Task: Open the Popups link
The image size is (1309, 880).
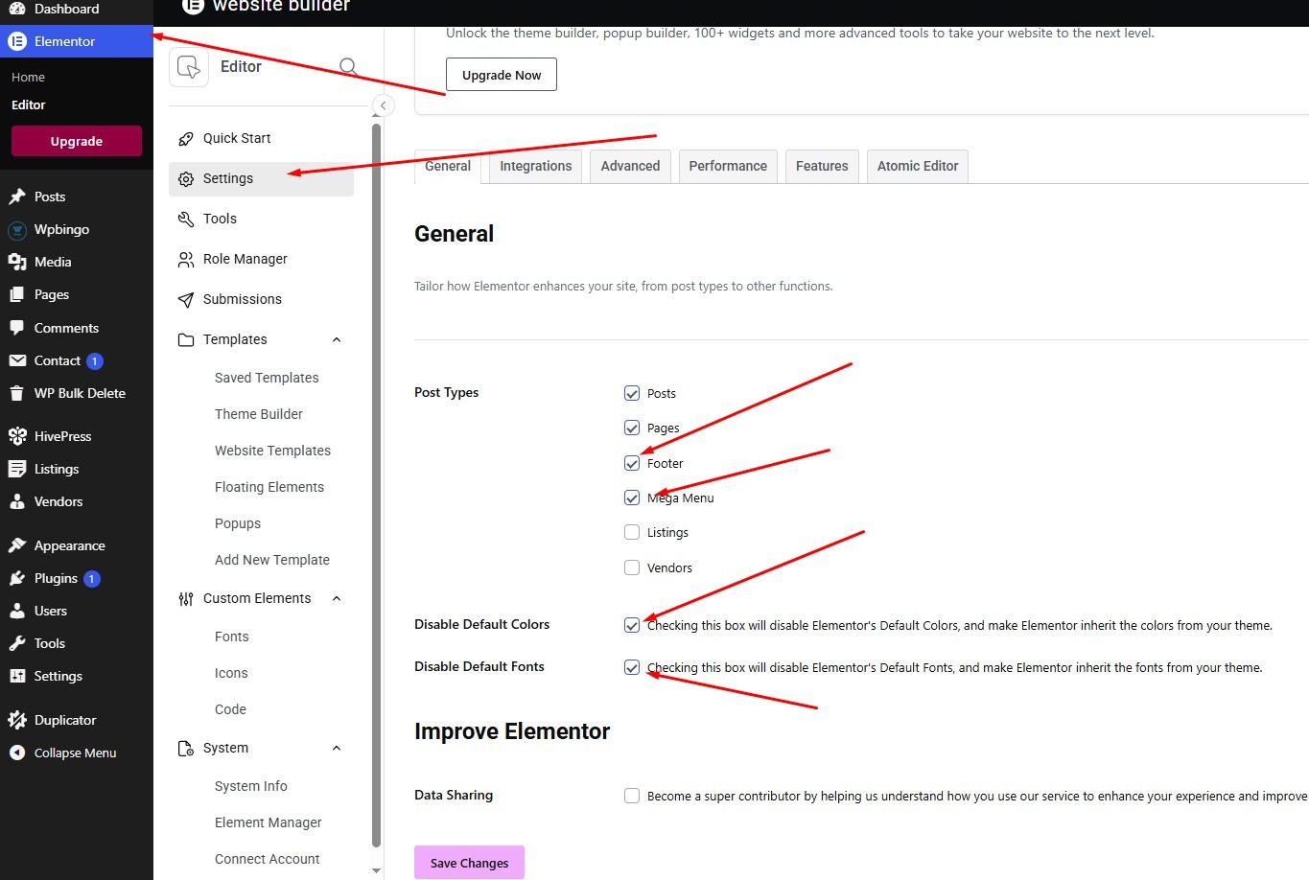Action: 238,523
